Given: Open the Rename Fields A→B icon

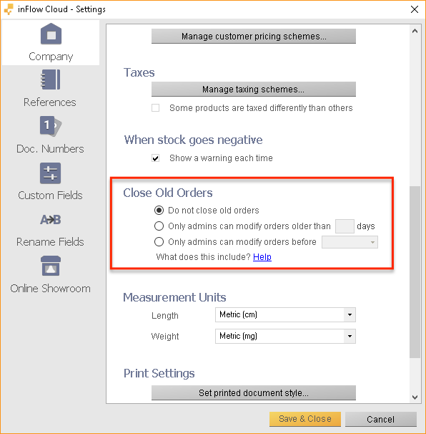Looking at the screenshot, I should pyautogui.click(x=50, y=220).
